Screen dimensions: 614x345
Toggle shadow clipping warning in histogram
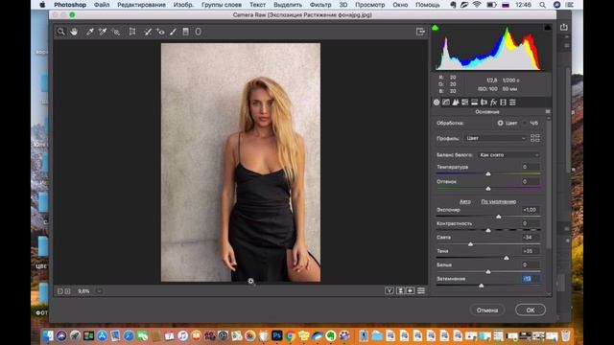435,28
